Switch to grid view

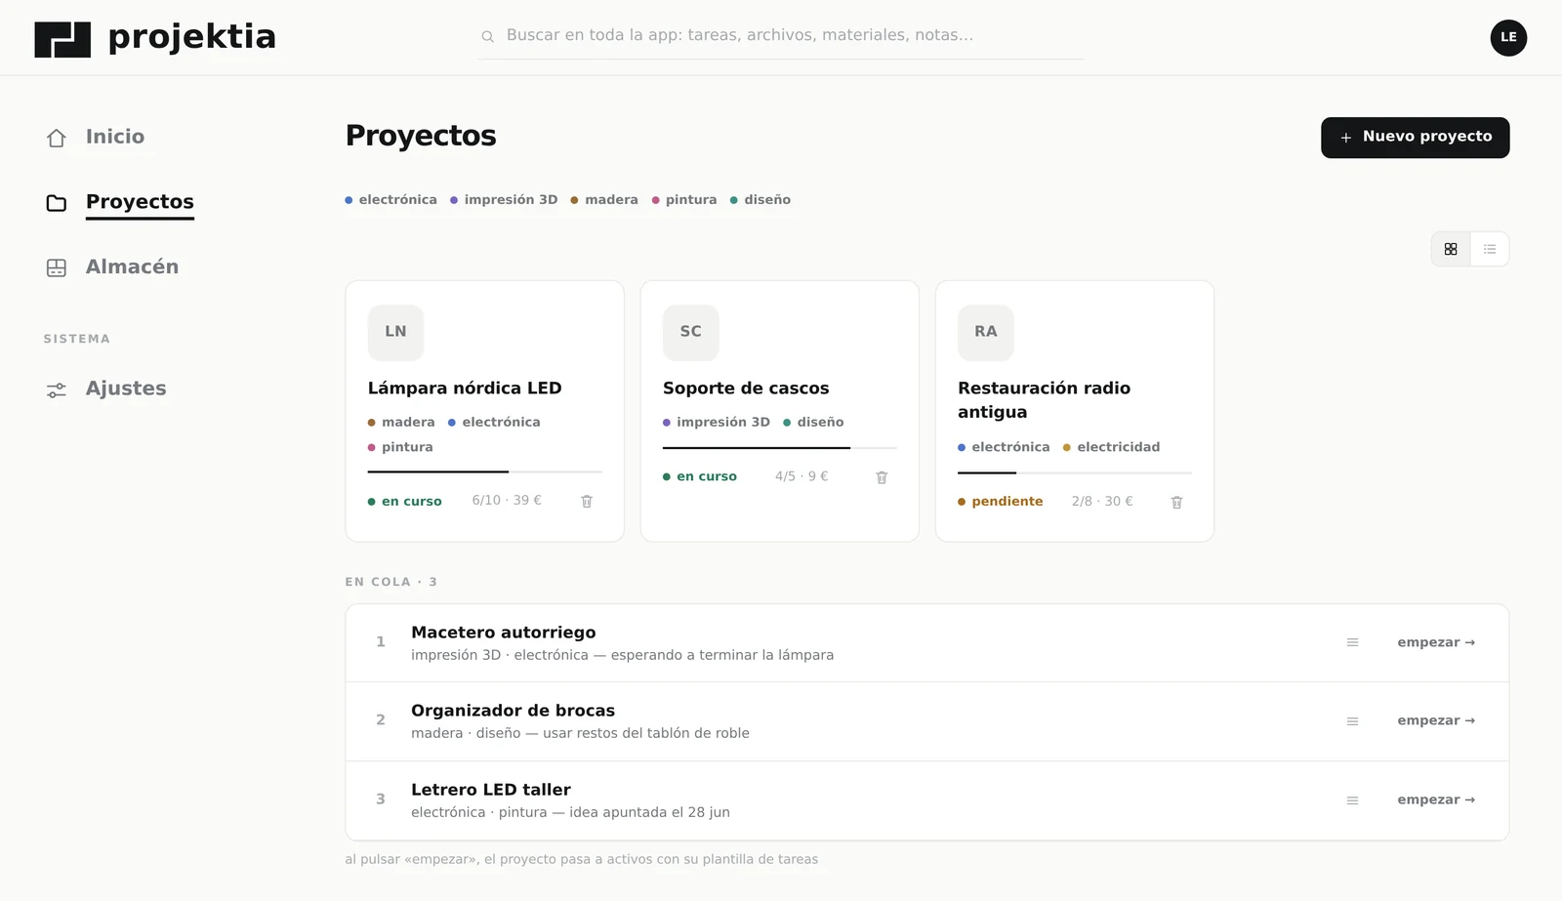1451,249
